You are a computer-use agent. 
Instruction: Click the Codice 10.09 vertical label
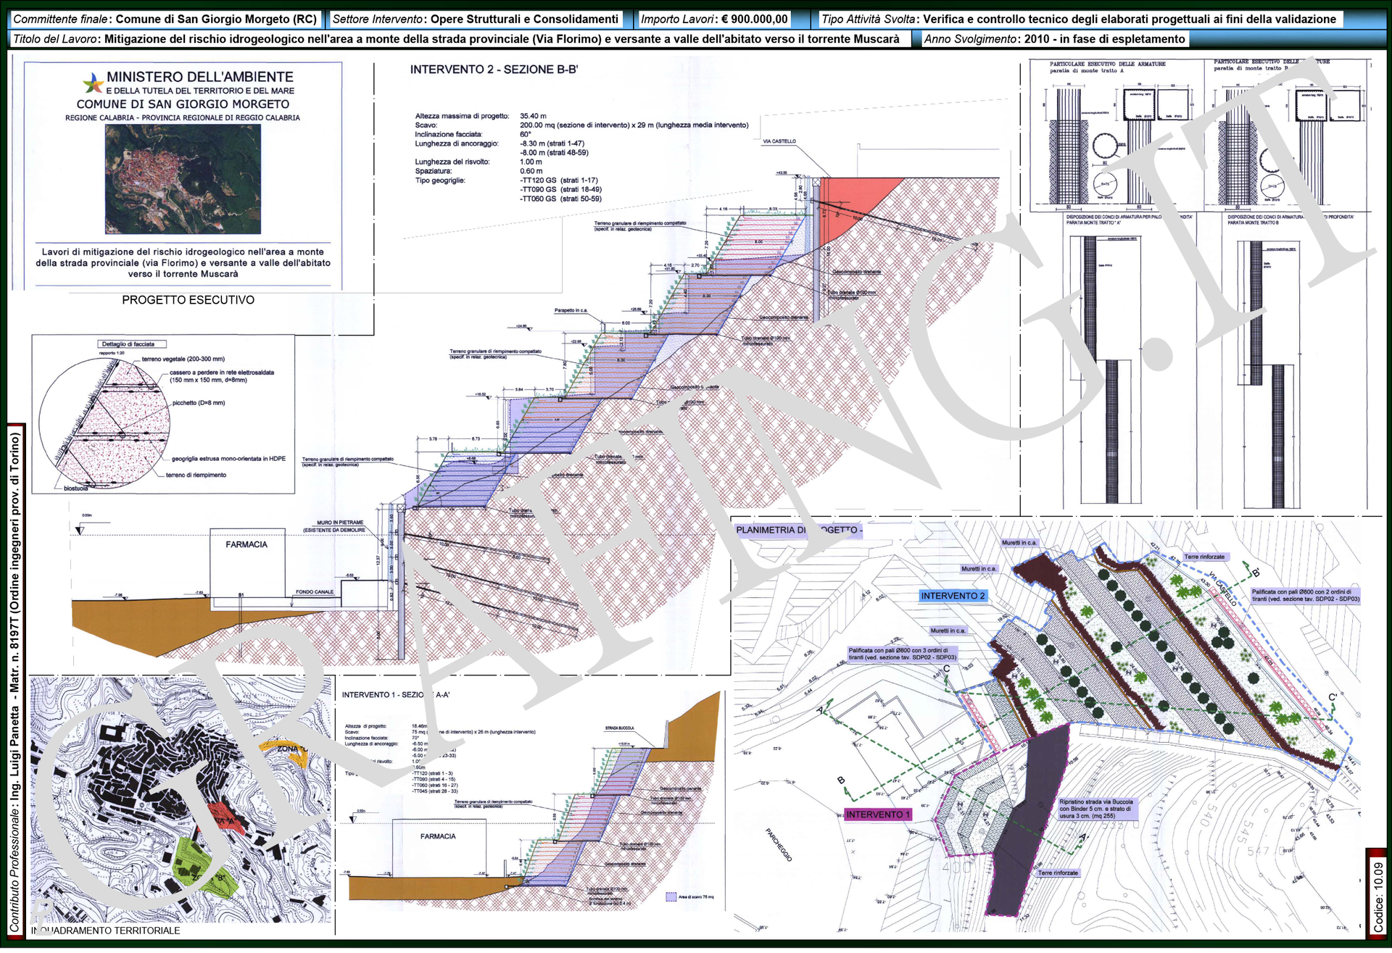point(1377,895)
